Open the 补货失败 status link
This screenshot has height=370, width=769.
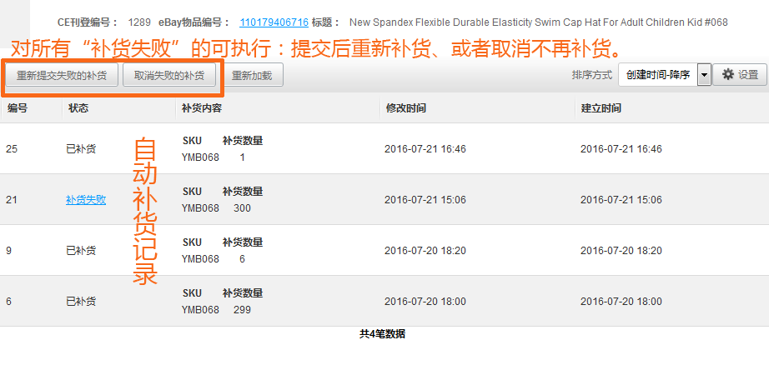coord(86,200)
